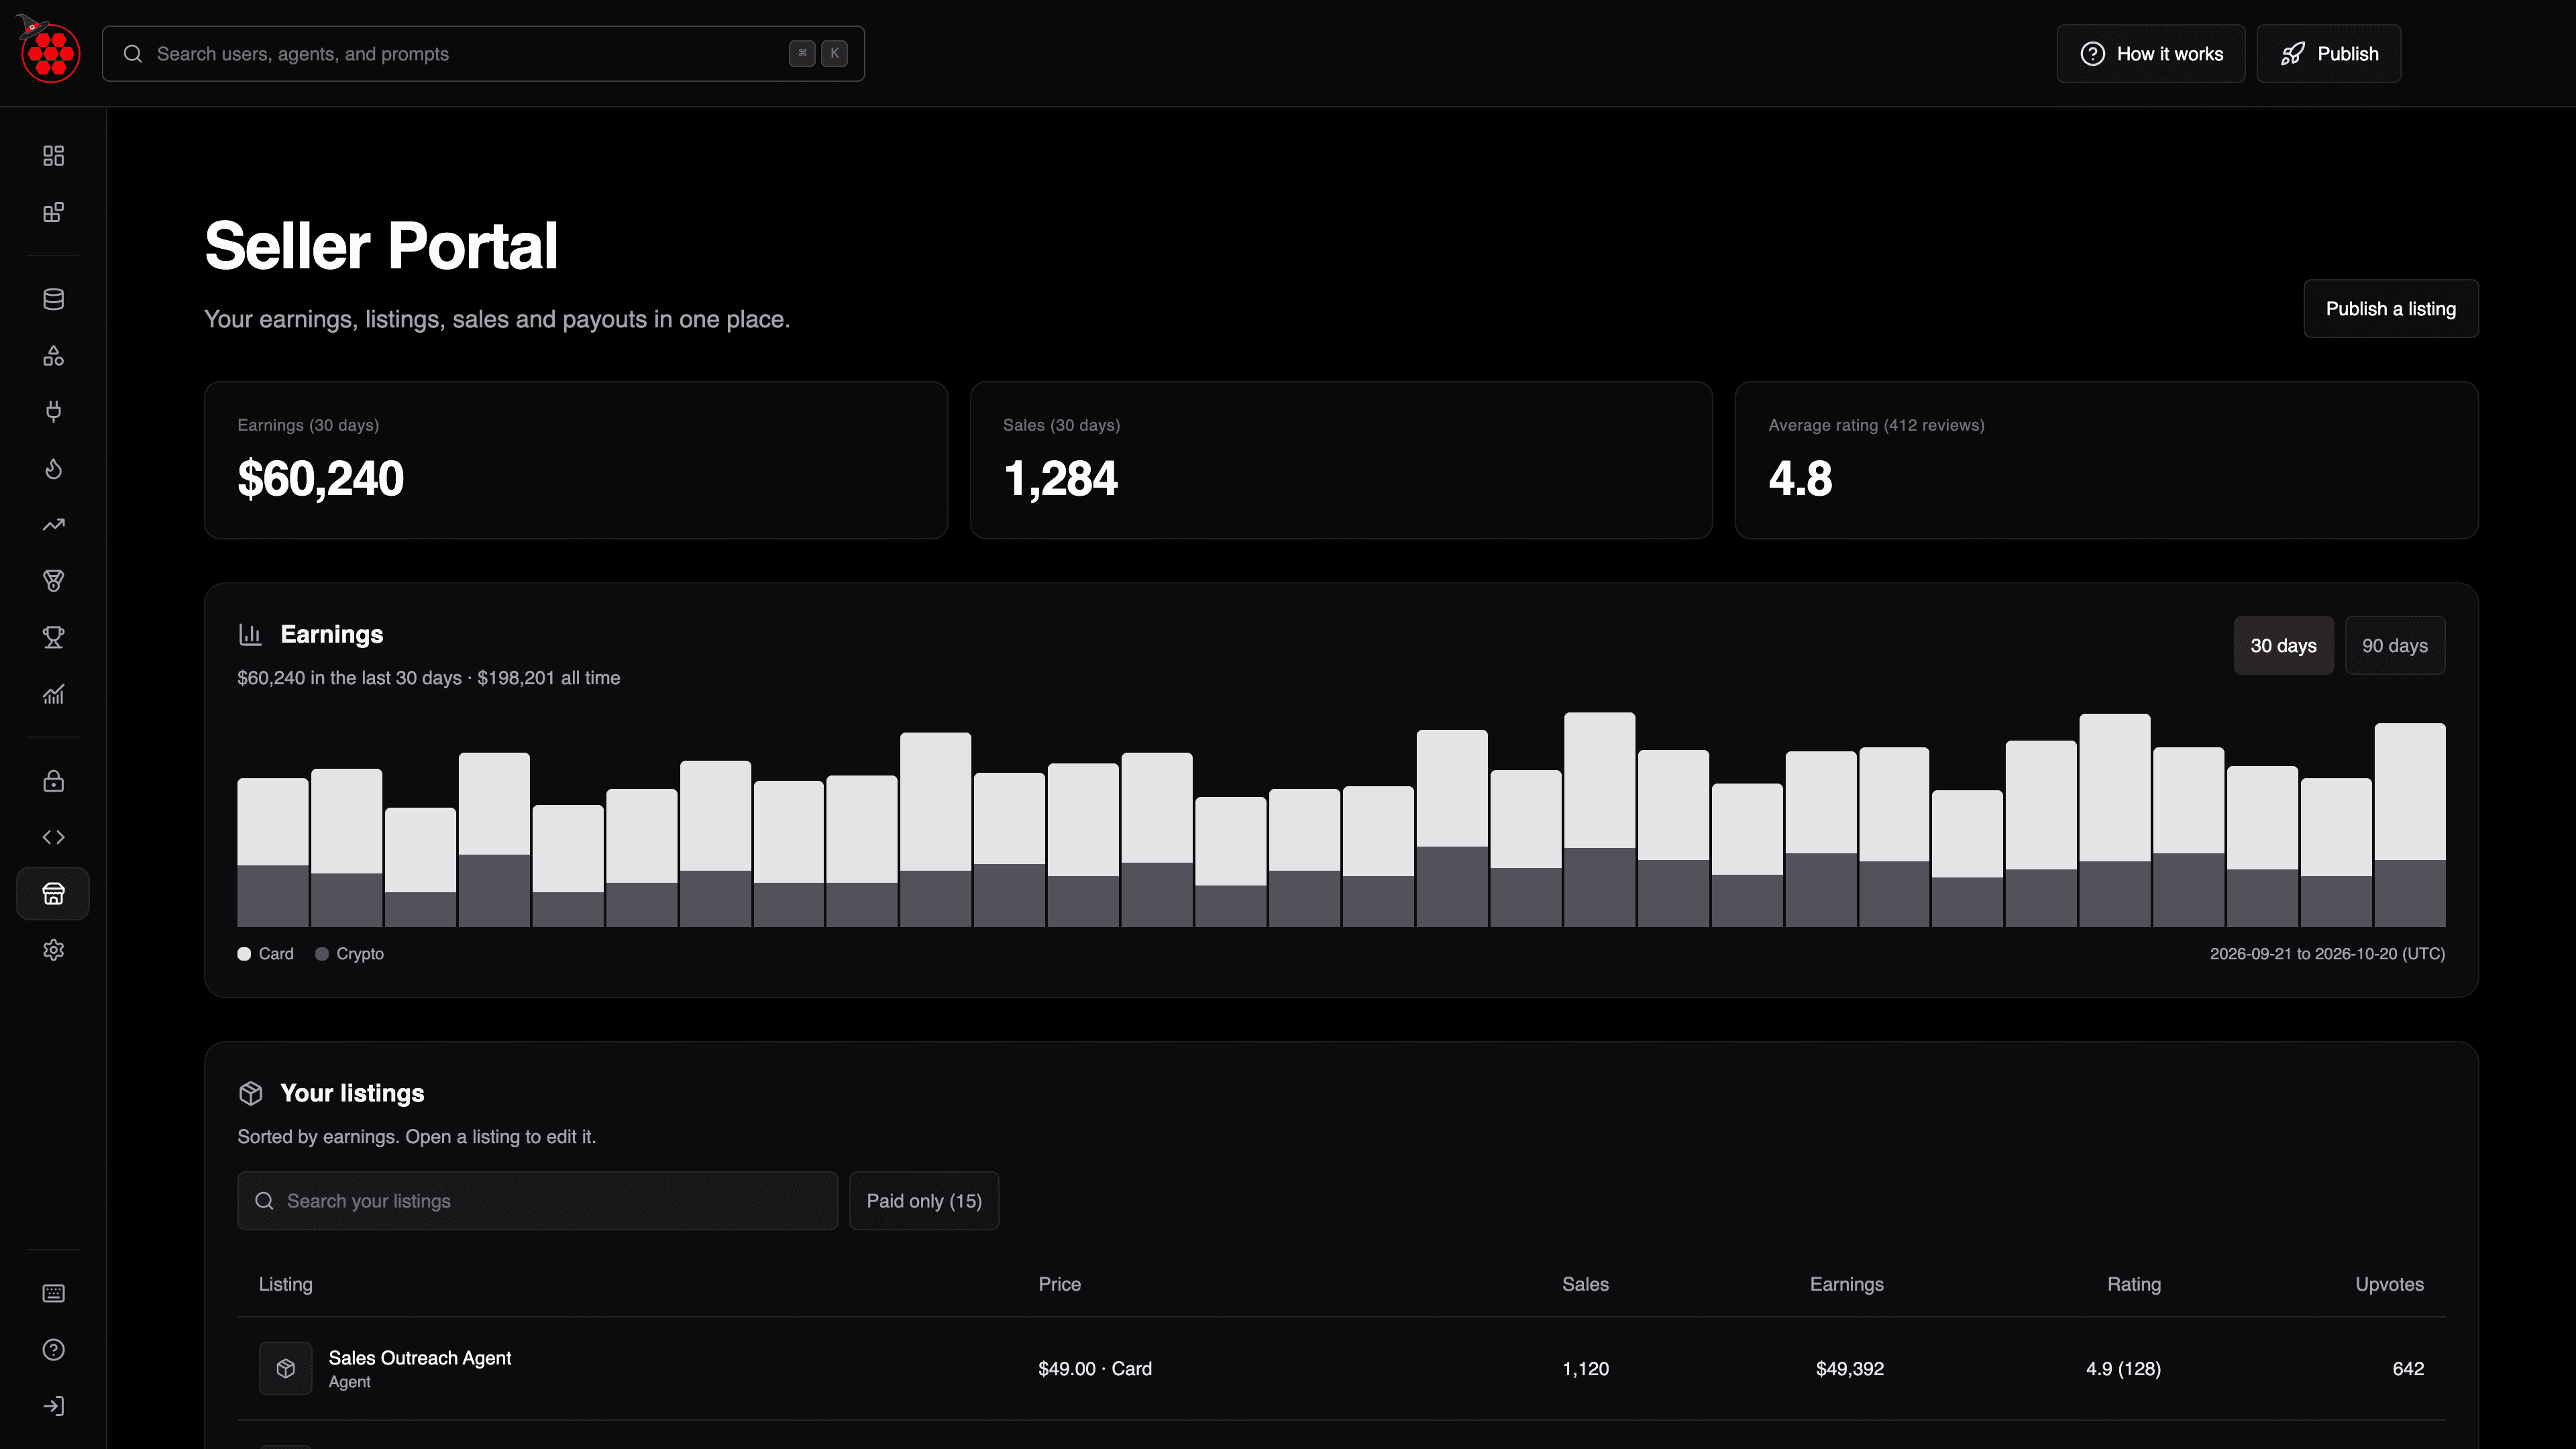Select the storefront seller icon
Image resolution: width=2576 pixels, height=1449 pixels.
[x=53, y=894]
